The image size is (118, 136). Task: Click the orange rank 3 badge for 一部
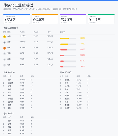[5, 48]
